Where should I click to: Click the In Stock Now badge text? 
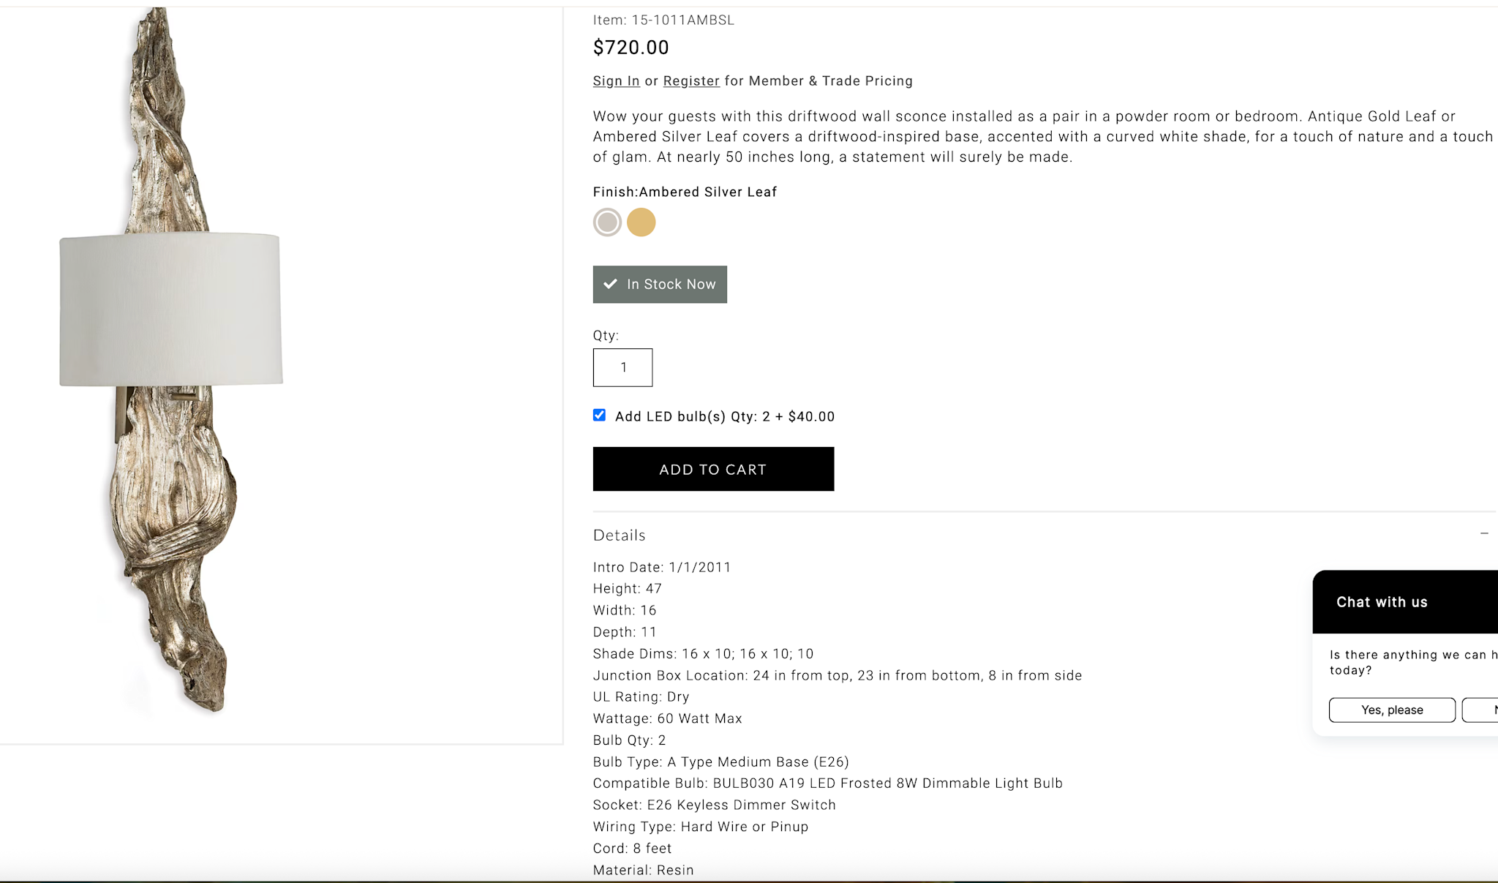[x=671, y=284]
